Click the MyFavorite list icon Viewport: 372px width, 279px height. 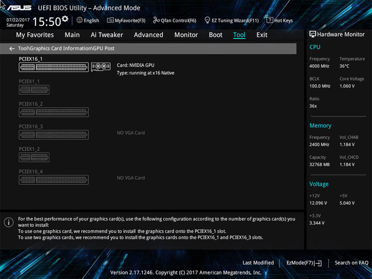tap(110, 20)
